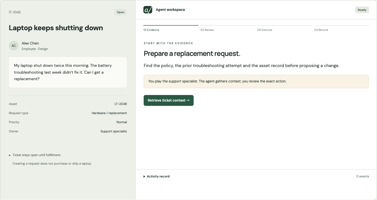Click the Asset field label
The image size is (377, 200).
click(13, 104)
